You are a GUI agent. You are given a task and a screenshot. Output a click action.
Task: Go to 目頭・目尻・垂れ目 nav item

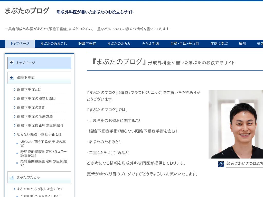click(x=185, y=44)
